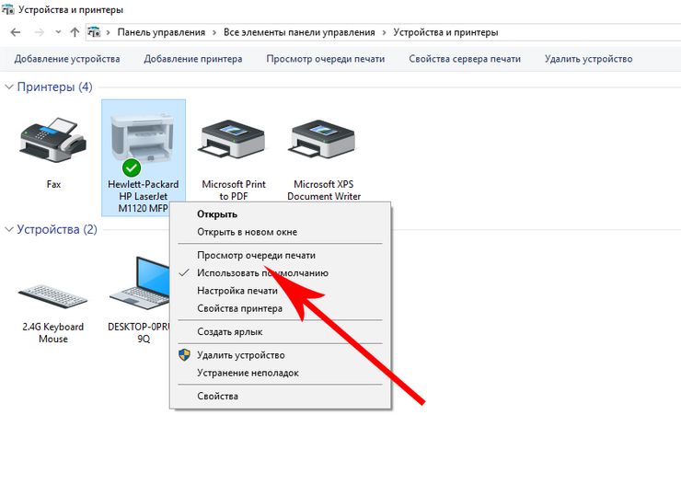Click the Принтеры (4) group heading

tap(54, 86)
